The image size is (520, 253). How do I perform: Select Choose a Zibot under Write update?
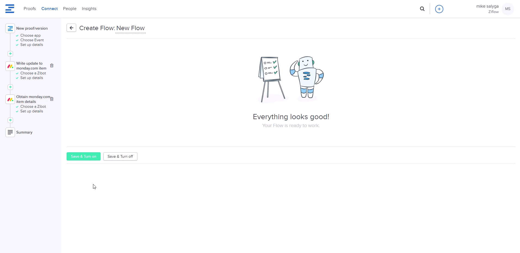[33, 73]
